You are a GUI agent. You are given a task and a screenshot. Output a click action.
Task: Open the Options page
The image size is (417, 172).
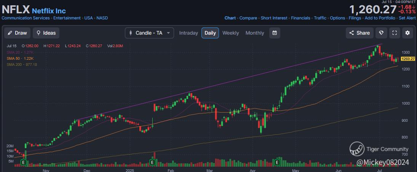[x=337, y=18]
